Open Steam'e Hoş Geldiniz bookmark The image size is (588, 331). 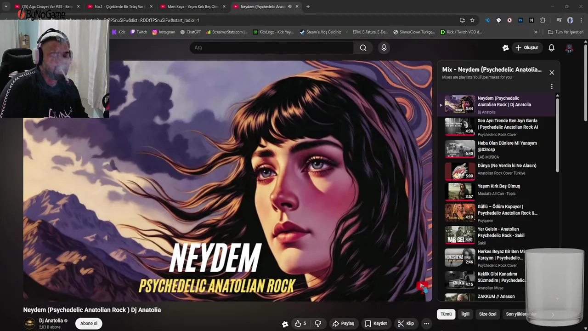click(320, 32)
